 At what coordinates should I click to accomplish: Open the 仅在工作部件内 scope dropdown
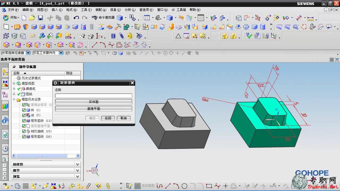click(61, 53)
